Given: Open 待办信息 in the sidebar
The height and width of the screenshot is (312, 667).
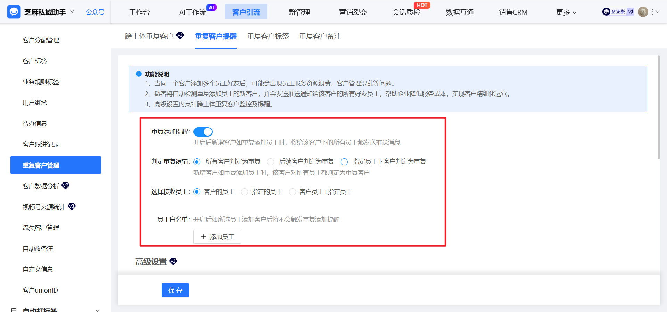Looking at the screenshot, I should click(35, 124).
